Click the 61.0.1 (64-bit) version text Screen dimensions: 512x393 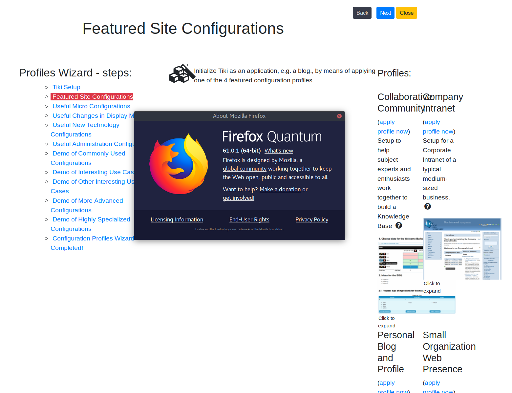[x=242, y=151]
